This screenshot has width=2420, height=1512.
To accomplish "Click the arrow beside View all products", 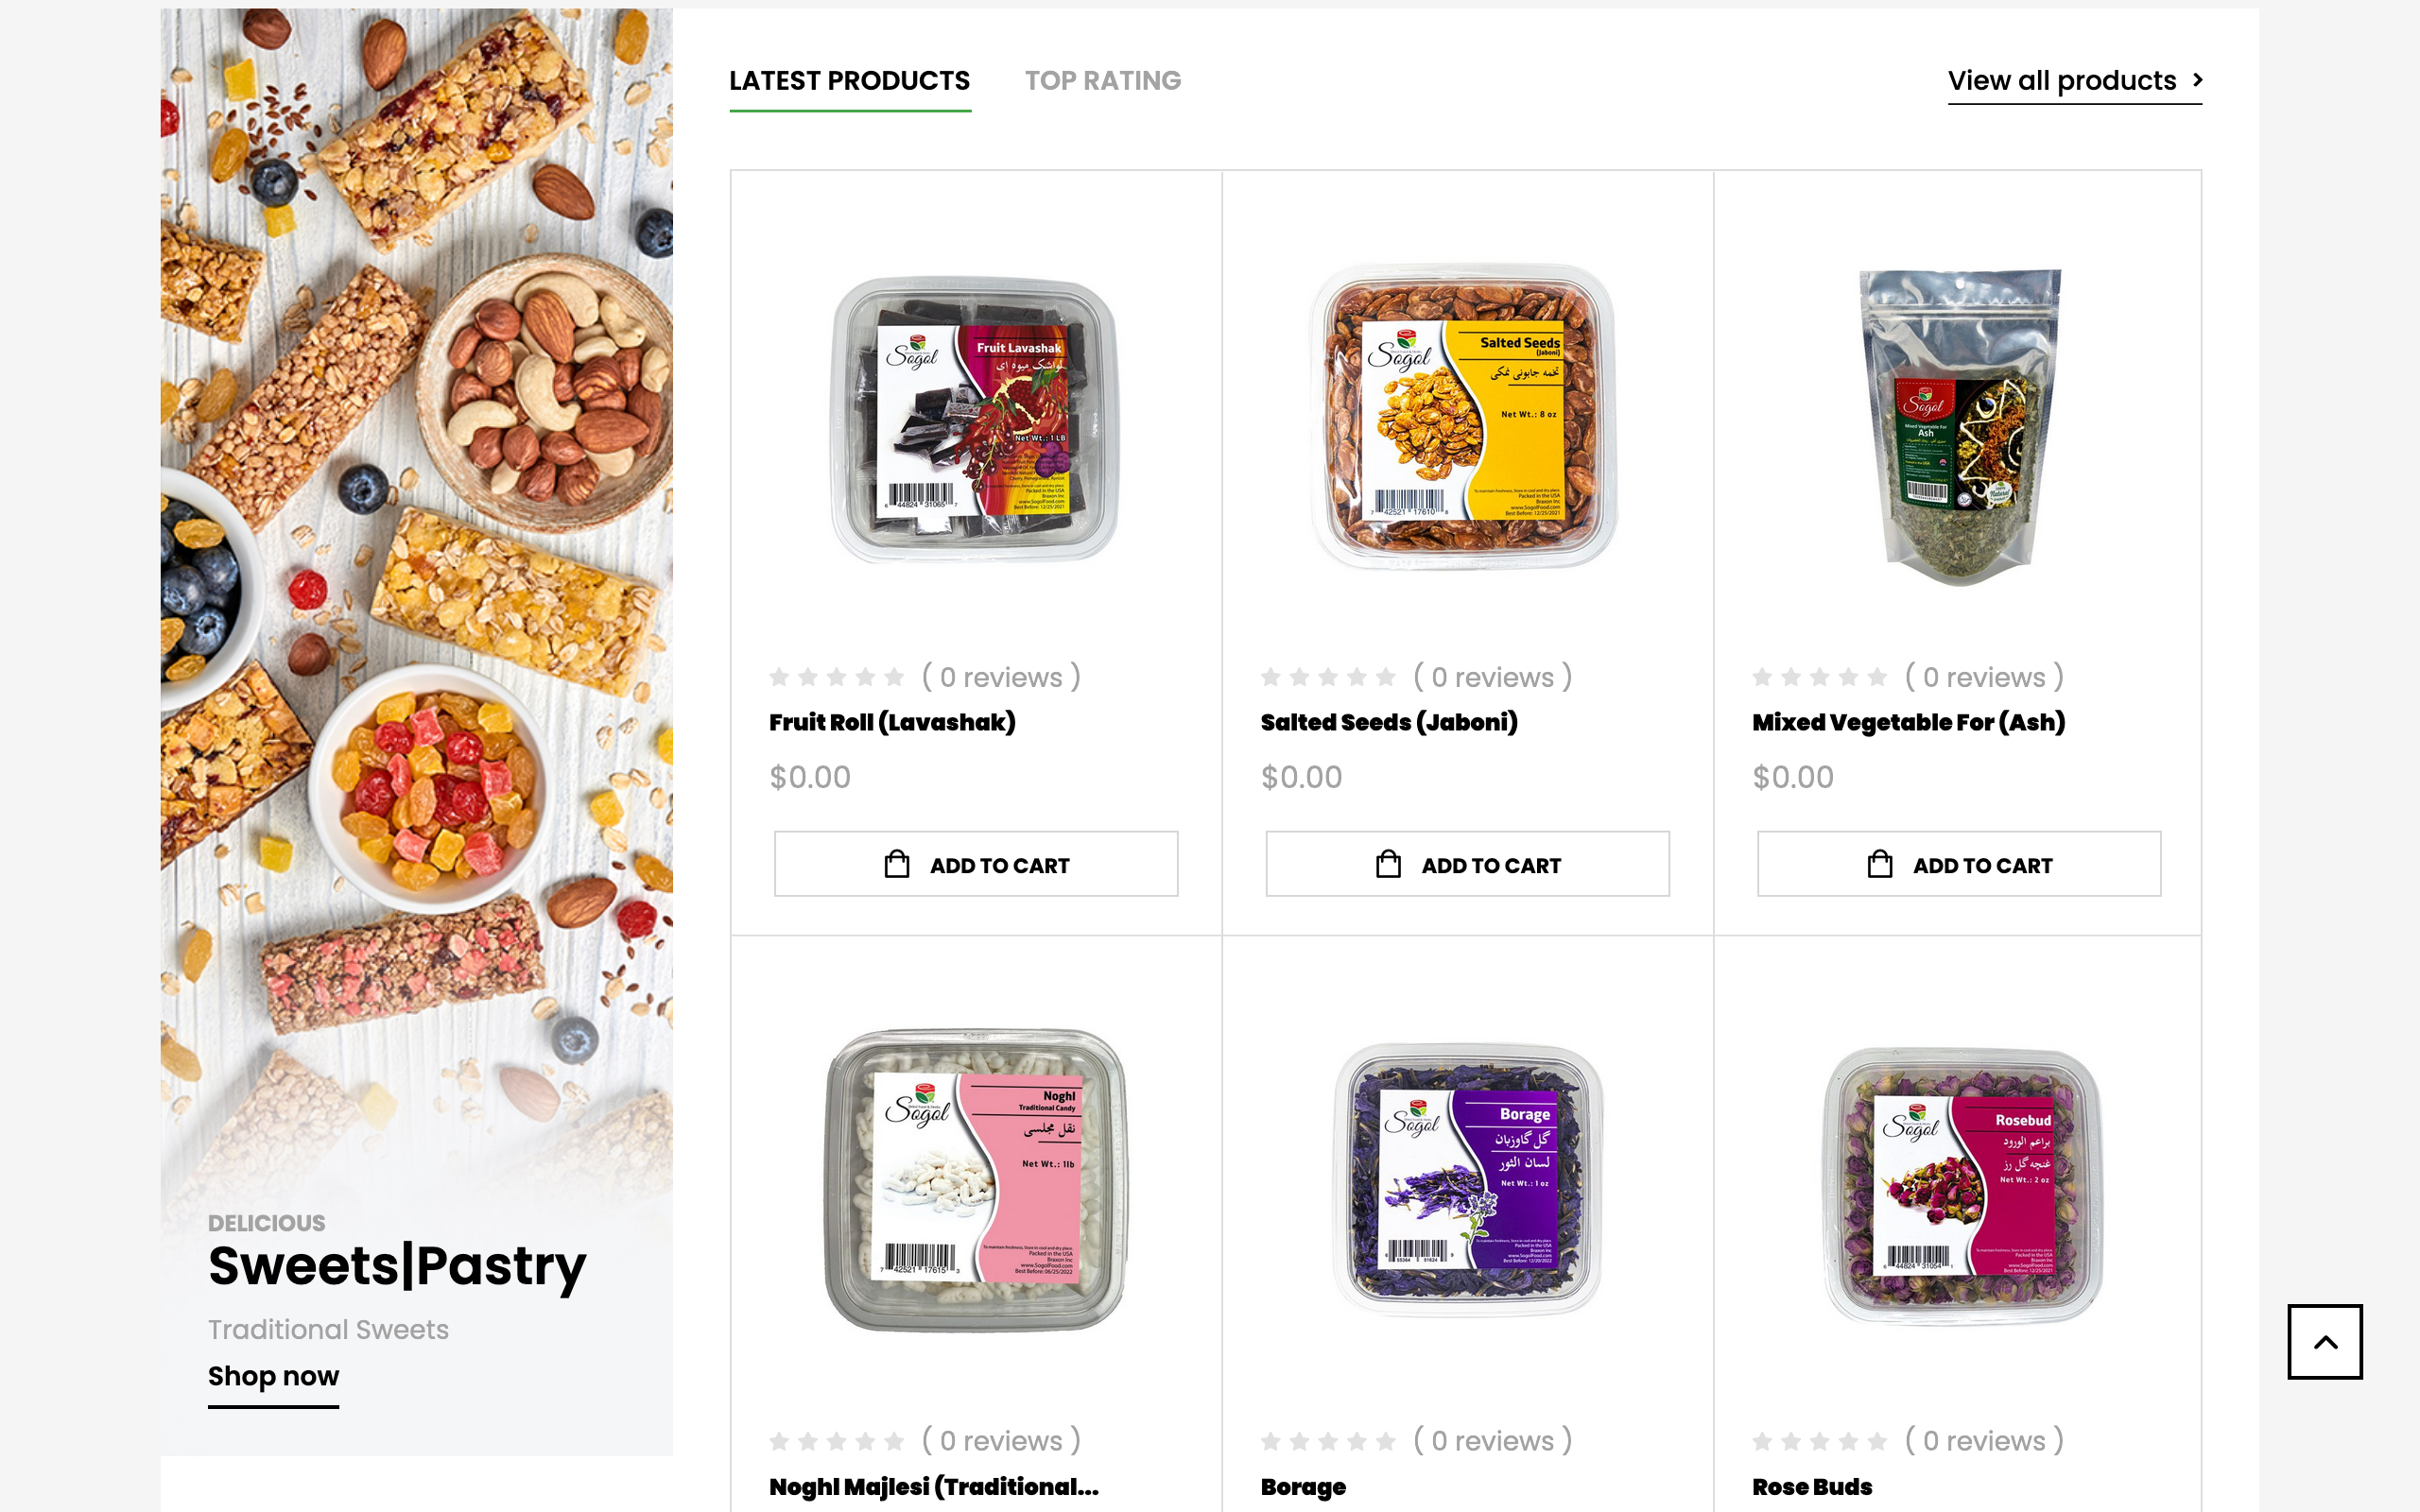I will pyautogui.click(x=2197, y=79).
